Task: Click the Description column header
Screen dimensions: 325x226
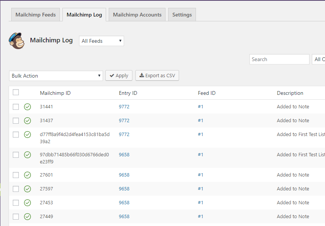Action: coord(290,93)
